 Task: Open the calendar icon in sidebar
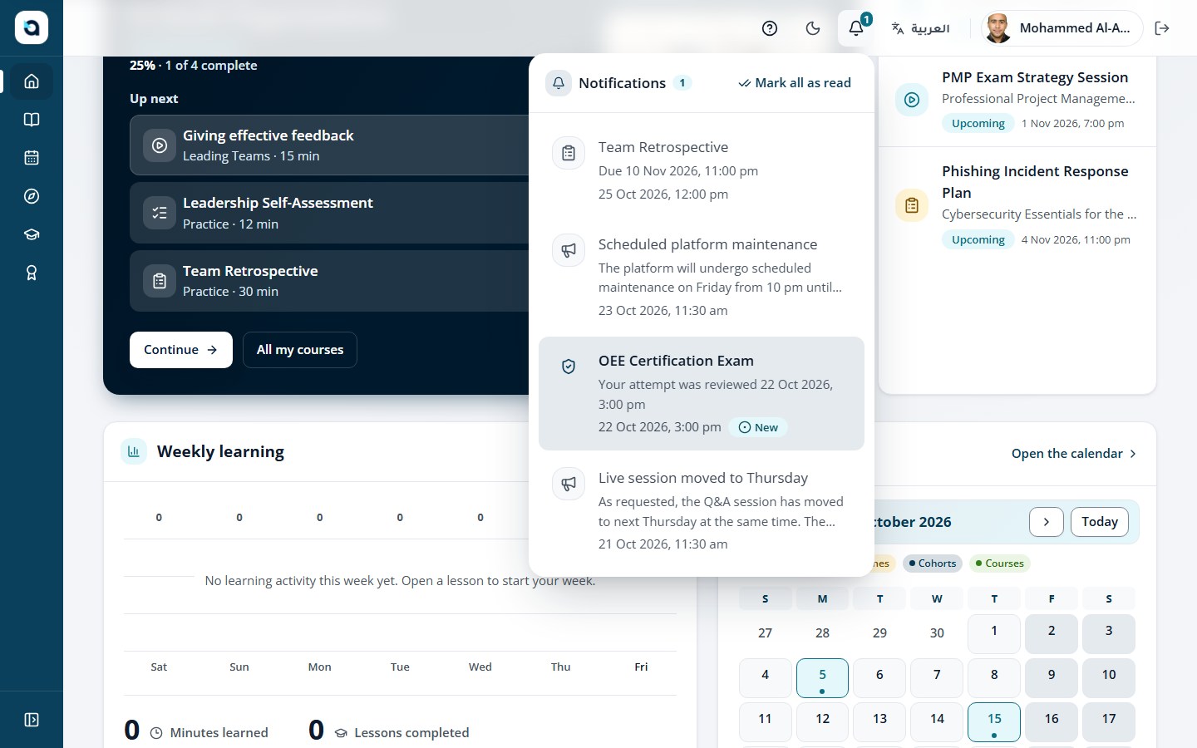tap(32, 158)
